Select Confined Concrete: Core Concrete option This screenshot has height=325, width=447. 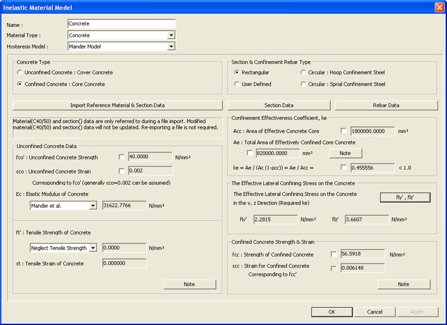click(x=20, y=84)
